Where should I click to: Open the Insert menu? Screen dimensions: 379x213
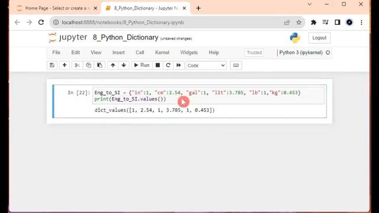tap(118, 53)
